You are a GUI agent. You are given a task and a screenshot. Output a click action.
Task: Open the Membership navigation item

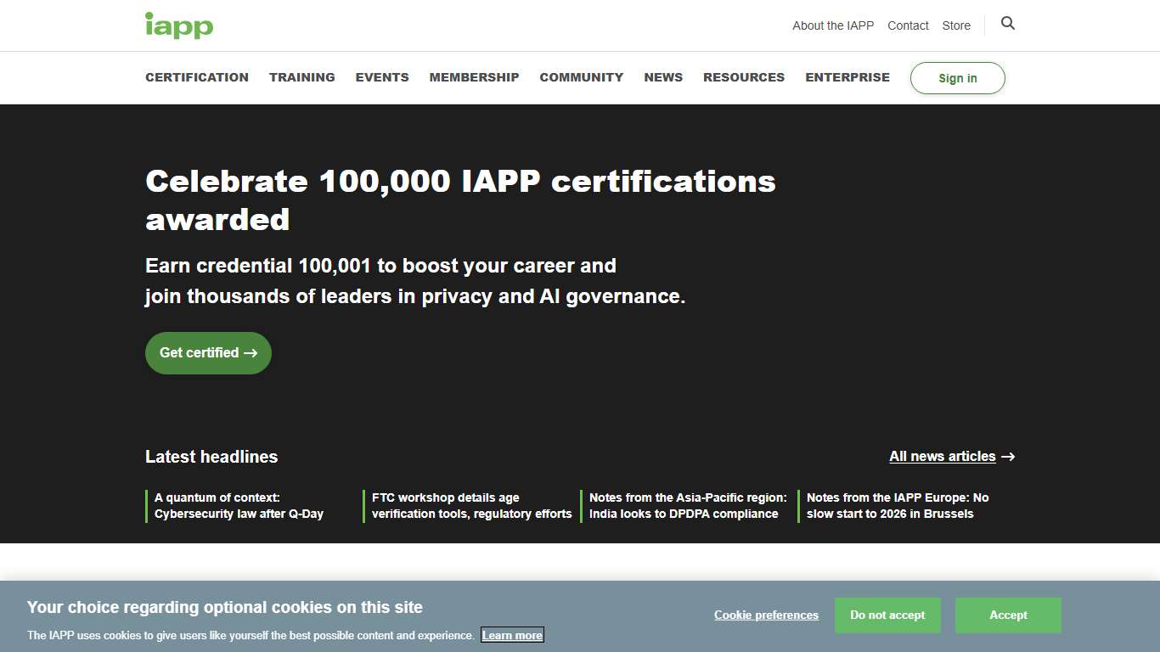474,77
